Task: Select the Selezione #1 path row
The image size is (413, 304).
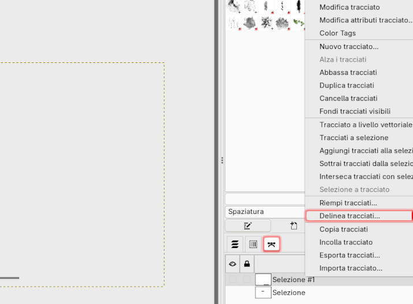Action: coord(319,279)
